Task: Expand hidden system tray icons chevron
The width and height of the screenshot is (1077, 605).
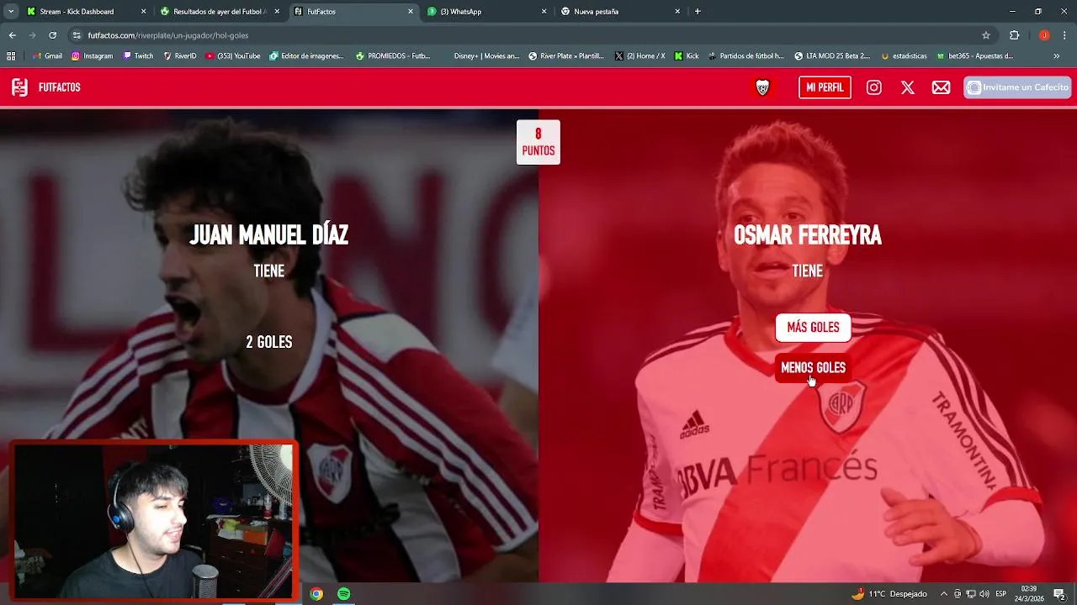Action: pyautogui.click(x=943, y=594)
